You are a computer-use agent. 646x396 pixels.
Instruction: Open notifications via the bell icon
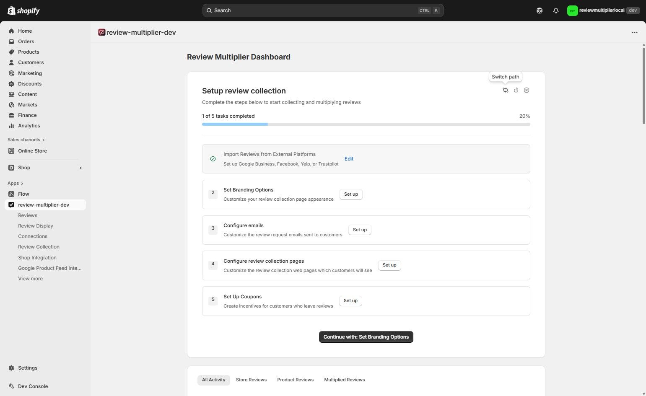pos(556,10)
